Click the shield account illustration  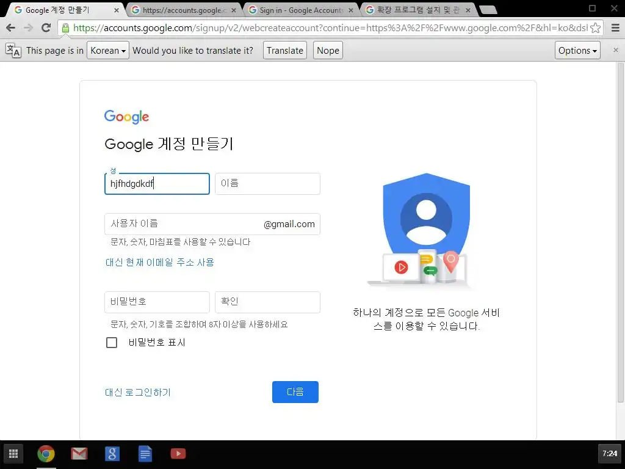tap(426, 230)
